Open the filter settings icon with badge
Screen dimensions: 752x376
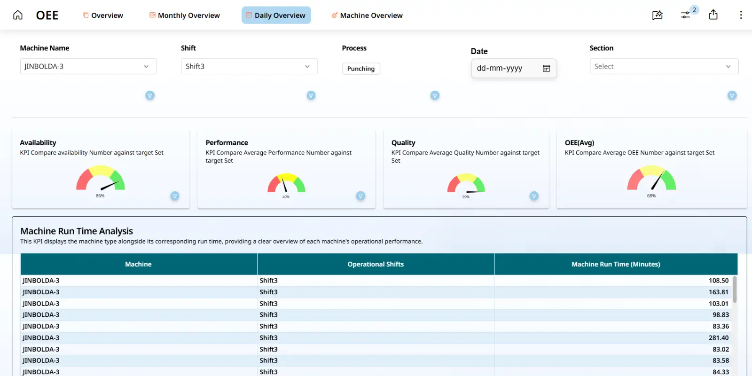coord(686,15)
